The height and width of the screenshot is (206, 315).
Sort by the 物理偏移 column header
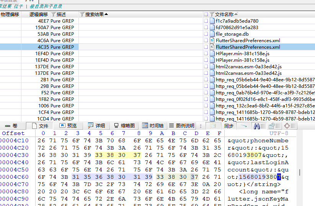point(10,15)
